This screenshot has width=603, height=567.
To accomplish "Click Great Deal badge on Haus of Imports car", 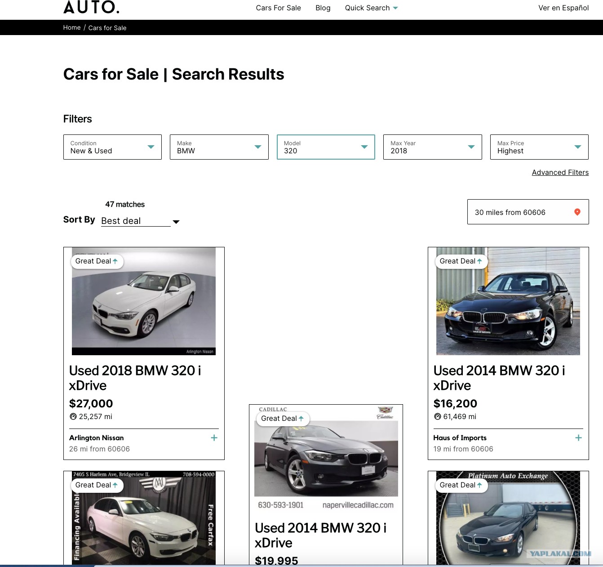I will point(461,261).
